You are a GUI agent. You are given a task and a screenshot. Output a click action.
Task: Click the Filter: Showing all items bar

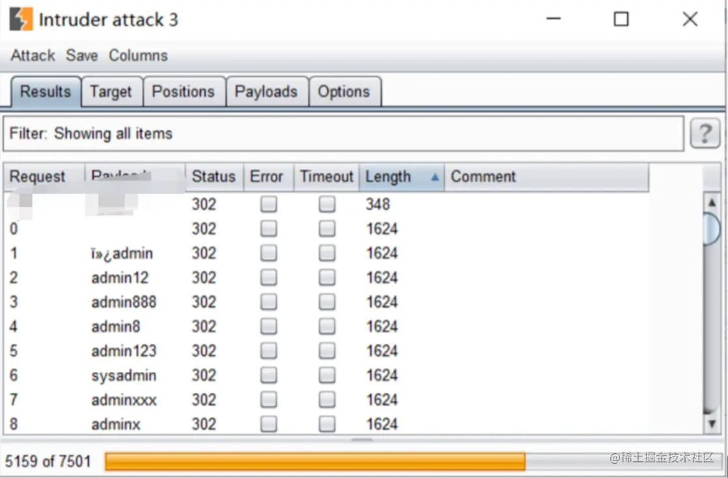click(x=344, y=133)
